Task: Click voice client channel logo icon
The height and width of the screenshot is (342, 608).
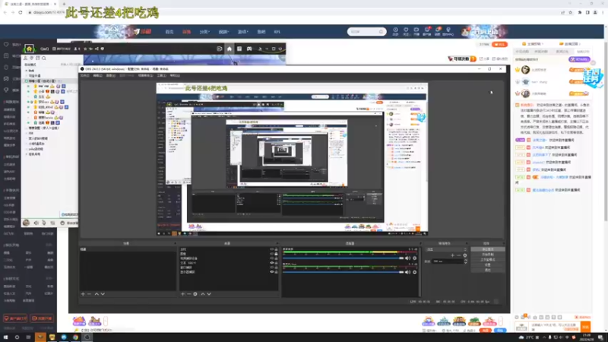Action: click(x=29, y=49)
